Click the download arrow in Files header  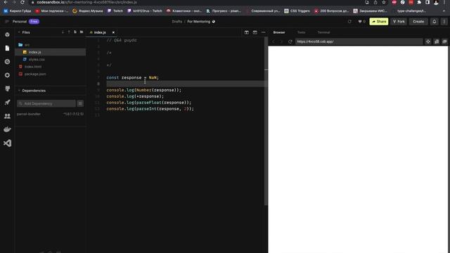click(x=63, y=32)
